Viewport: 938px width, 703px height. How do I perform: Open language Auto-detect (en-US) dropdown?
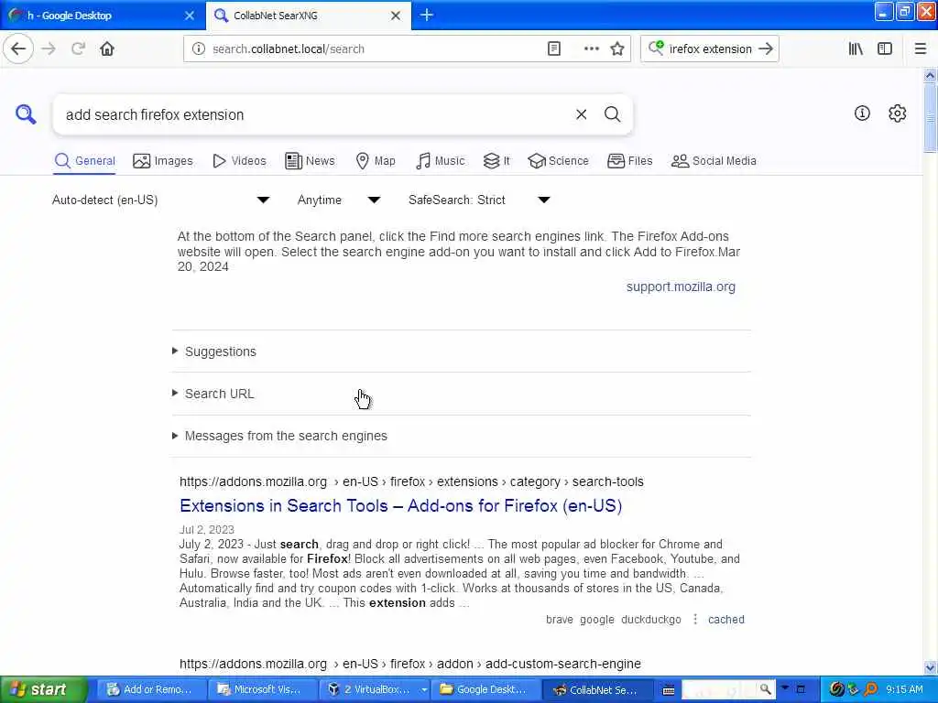(160, 200)
